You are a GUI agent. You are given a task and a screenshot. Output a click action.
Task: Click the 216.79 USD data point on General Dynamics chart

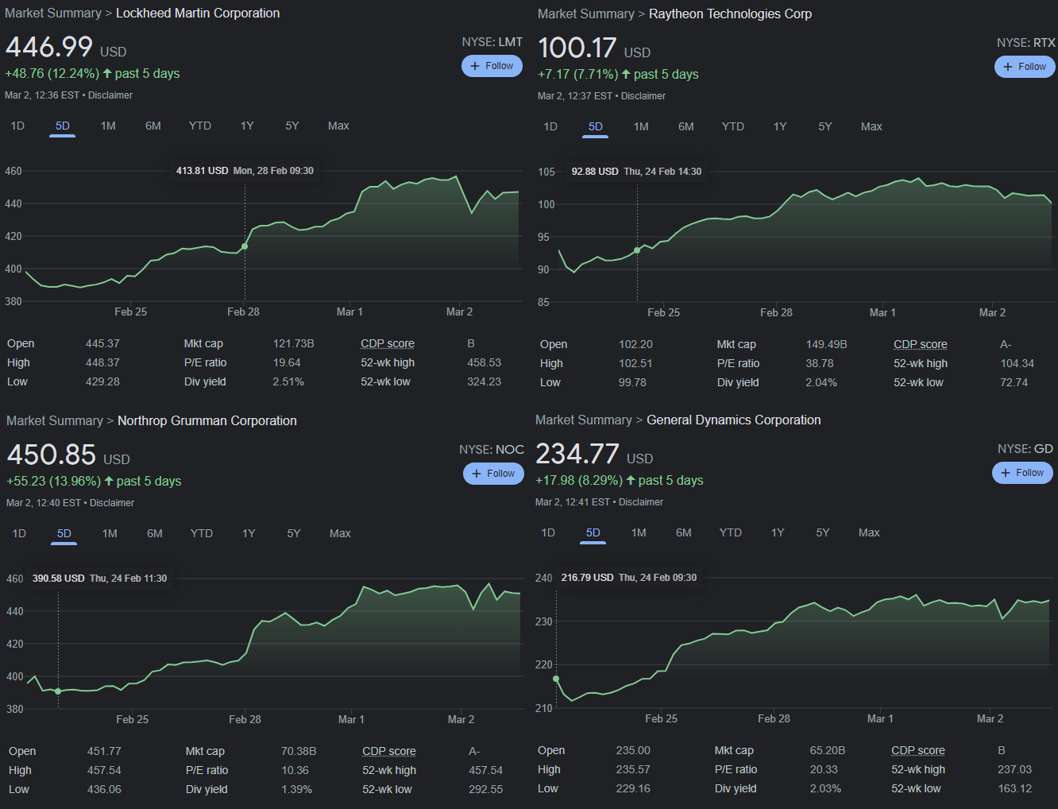click(x=556, y=679)
